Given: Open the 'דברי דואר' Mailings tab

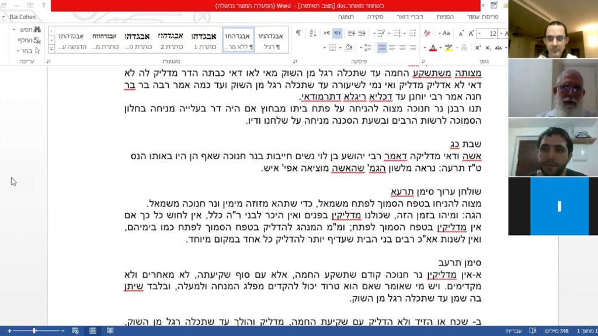Looking at the screenshot, I should click(409, 17).
